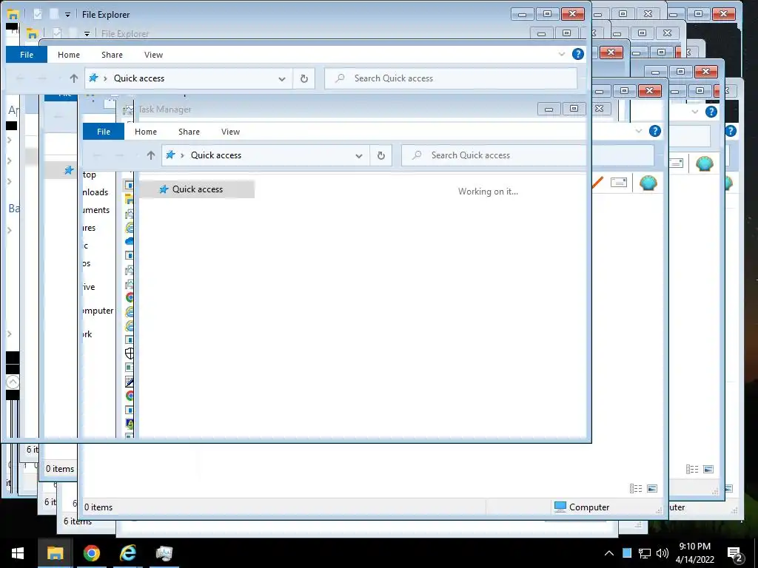Click Quick access text in upper address bar

click(x=138, y=78)
